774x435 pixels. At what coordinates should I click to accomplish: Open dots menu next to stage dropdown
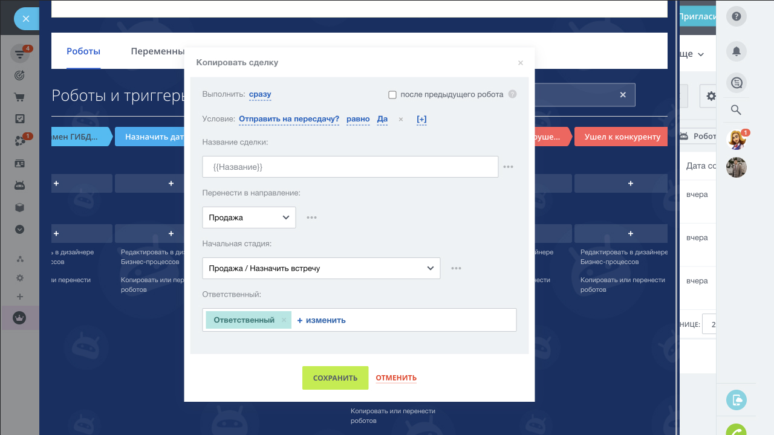[x=456, y=268]
